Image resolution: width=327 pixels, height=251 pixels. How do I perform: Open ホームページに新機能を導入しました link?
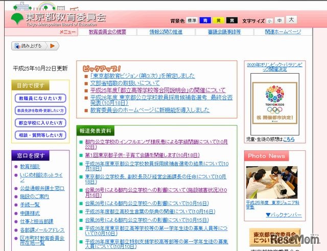[x=150, y=110]
